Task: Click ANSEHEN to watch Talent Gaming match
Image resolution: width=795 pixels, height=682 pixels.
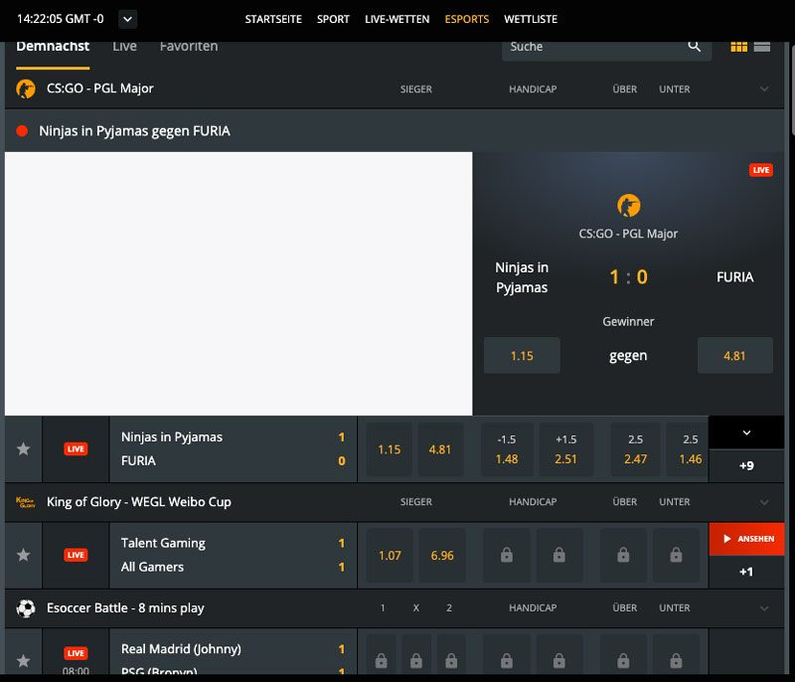Action: pos(746,539)
